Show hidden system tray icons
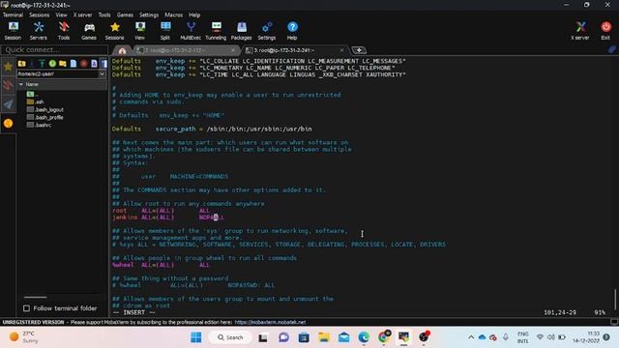 [471, 337]
